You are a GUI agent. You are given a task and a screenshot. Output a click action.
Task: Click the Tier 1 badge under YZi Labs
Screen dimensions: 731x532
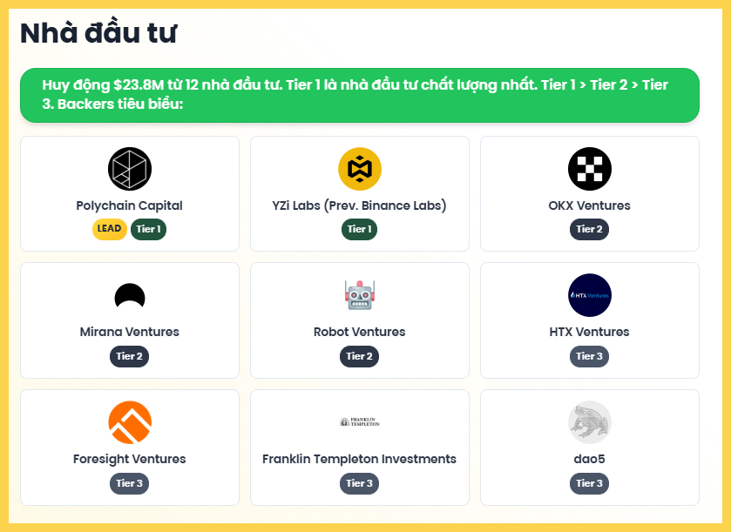[359, 229]
